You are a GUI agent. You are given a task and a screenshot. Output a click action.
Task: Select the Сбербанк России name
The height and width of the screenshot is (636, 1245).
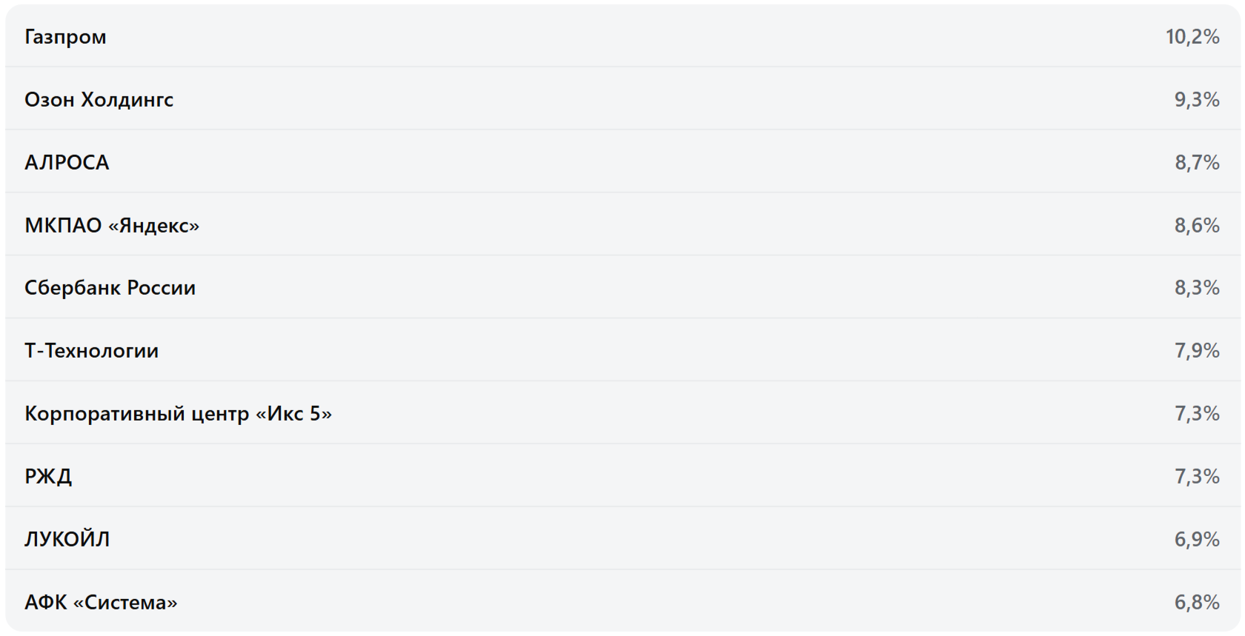point(110,288)
